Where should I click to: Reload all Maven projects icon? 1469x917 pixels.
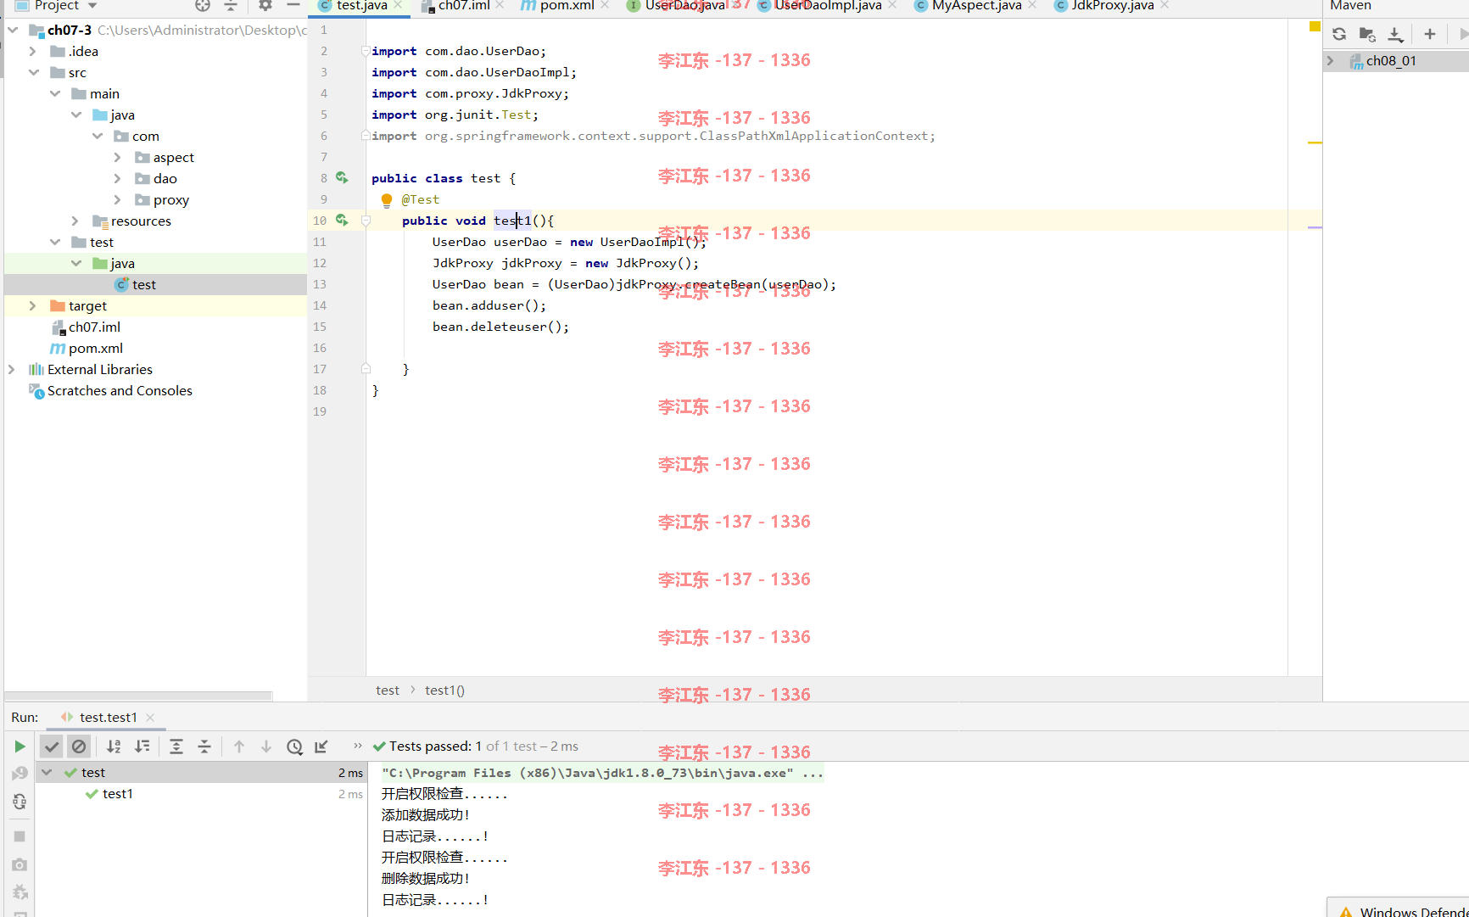click(1339, 34)
